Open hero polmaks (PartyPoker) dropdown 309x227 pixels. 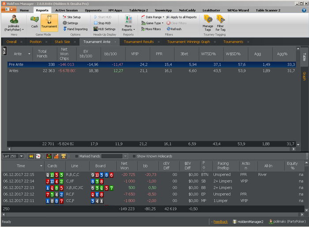(14, 28)
